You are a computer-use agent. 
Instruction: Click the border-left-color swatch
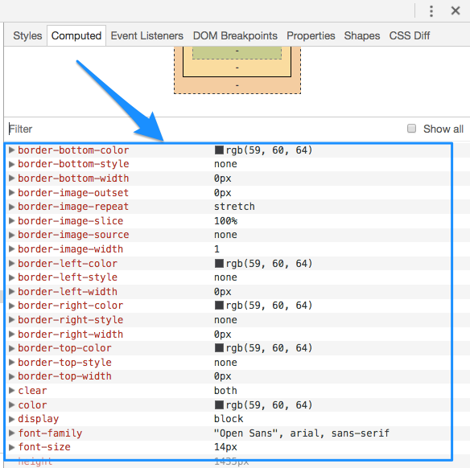coord(219,263)
